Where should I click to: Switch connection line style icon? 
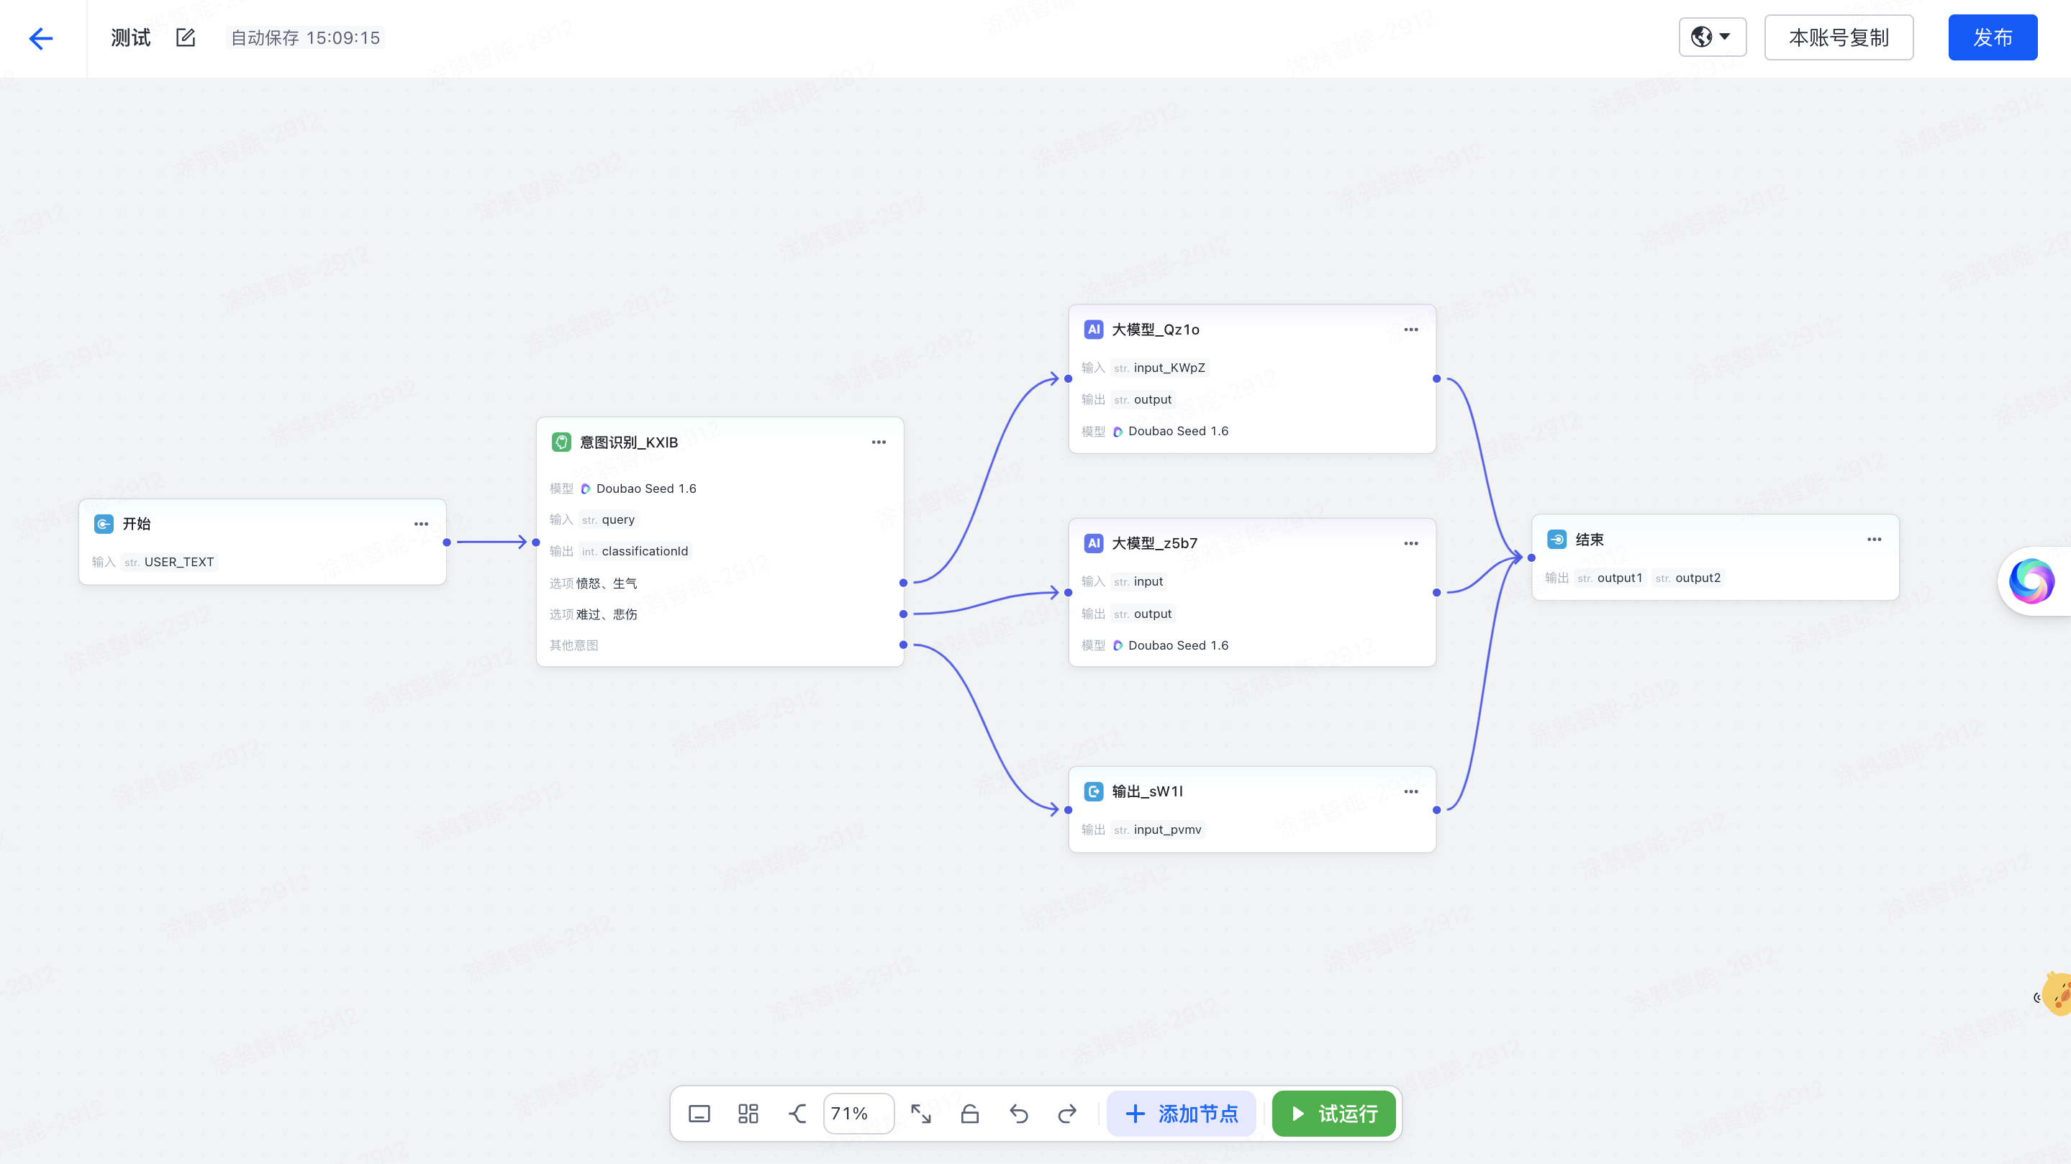797,1114
